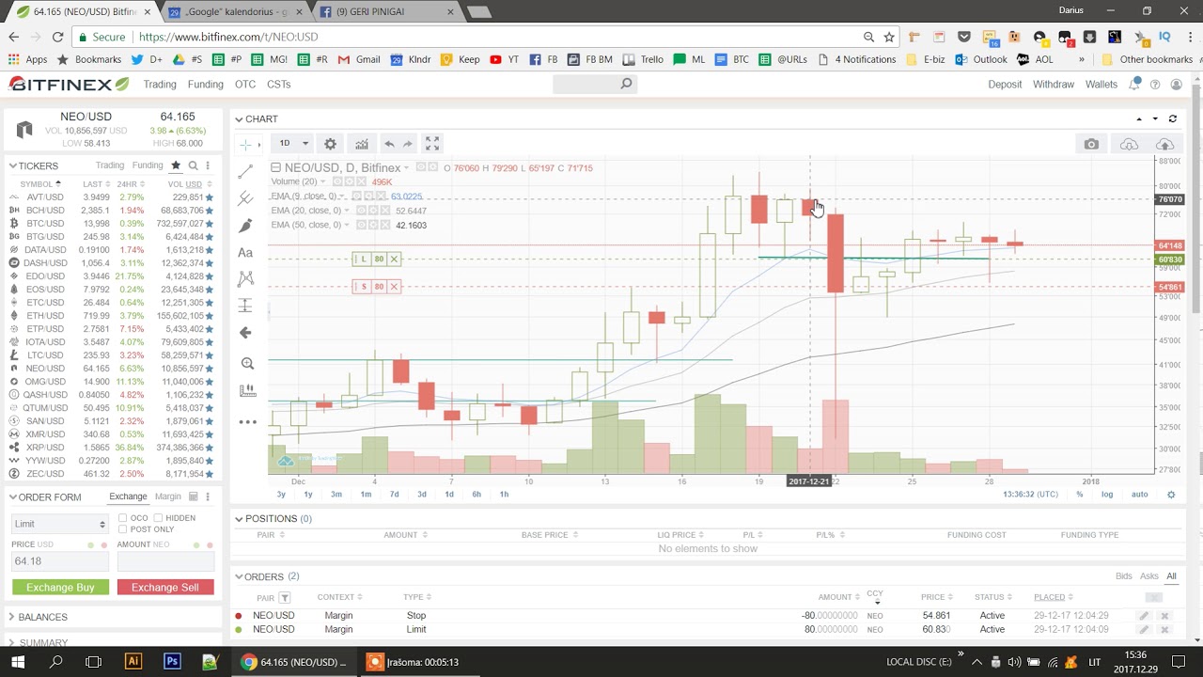This screenshot has height=677, width=1203.
Task: Open the order form calculator icon
Action: (194, 496)
